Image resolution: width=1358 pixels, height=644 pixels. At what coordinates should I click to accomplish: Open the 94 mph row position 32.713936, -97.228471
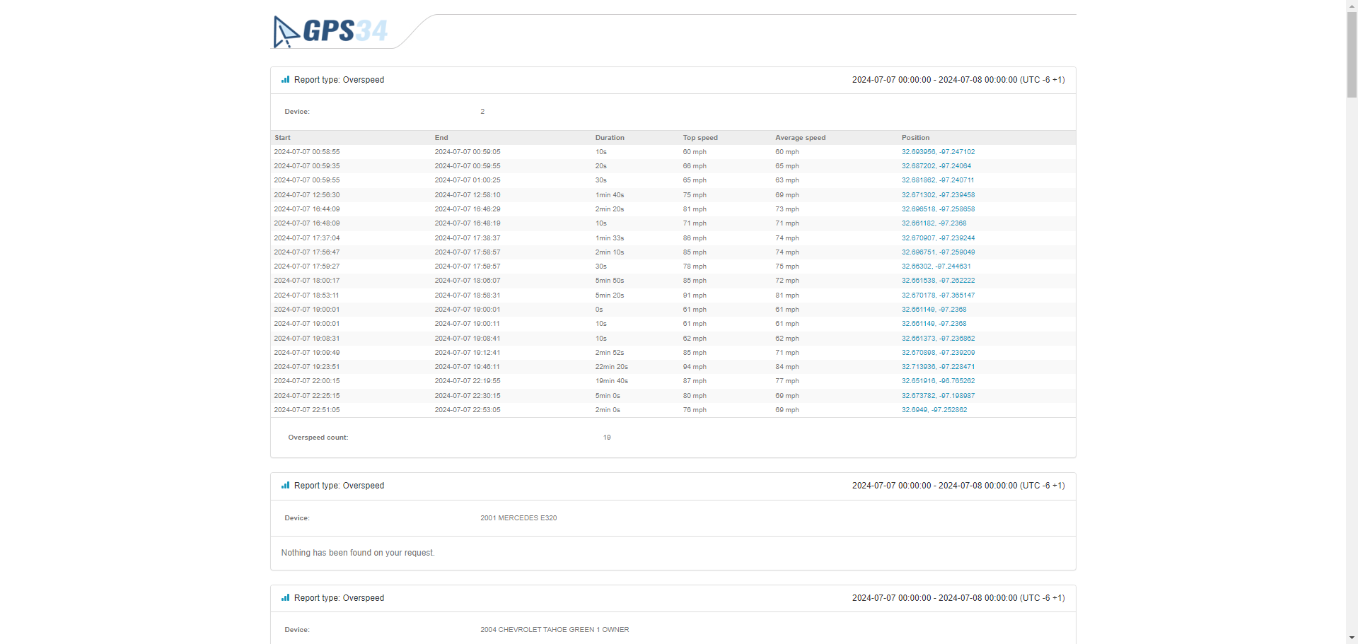[938, 367]
